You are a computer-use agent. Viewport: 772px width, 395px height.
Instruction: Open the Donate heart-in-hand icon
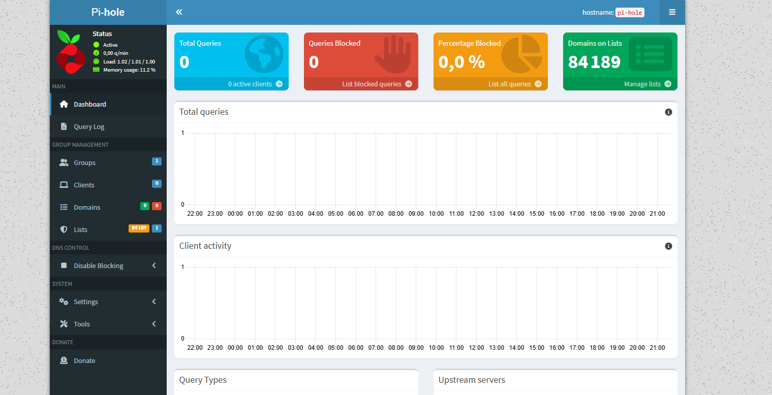[64, 360]
